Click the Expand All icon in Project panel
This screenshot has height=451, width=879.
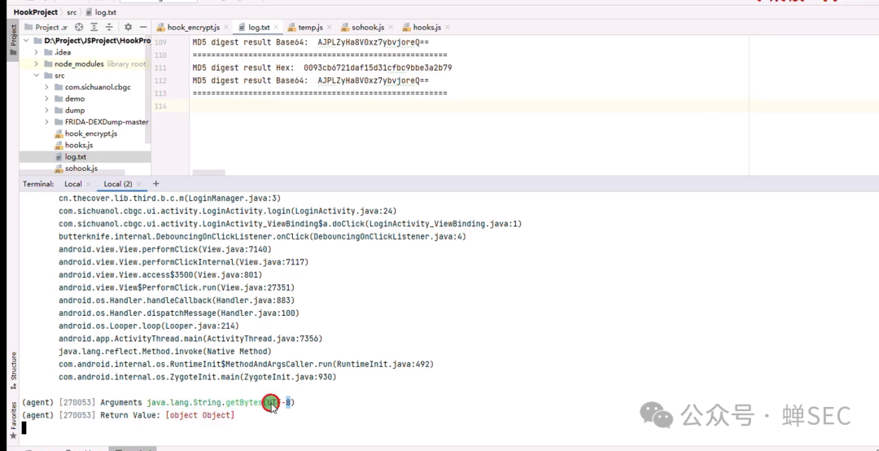[x=94, y=27]
